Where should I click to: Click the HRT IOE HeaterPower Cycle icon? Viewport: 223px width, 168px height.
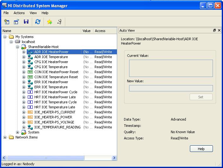[30, 92]
